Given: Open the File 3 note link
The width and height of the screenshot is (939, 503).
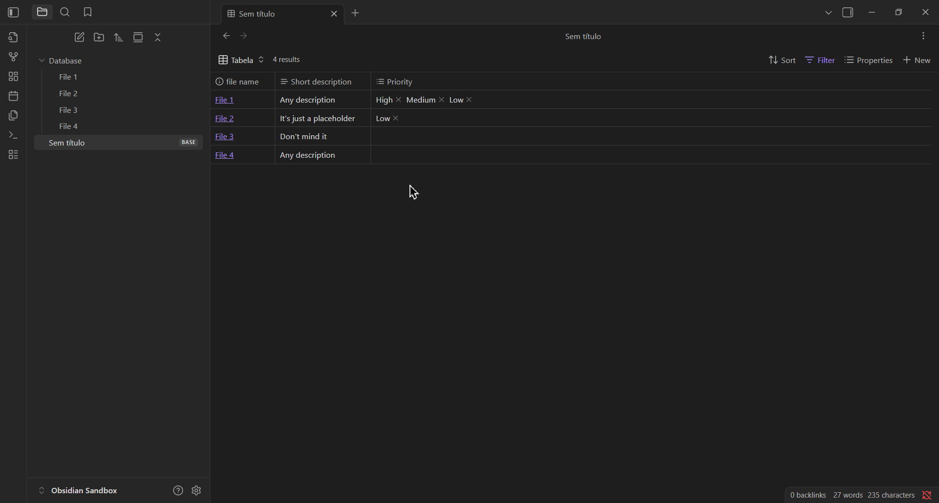Looking at the screenshot, I should (224, 136).
